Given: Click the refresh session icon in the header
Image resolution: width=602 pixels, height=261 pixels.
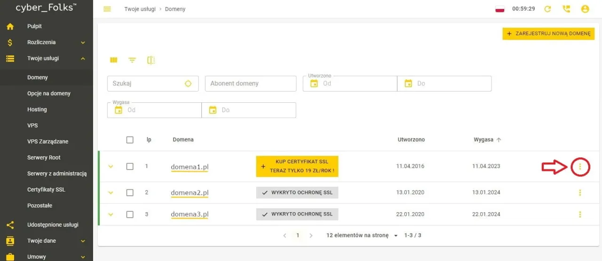Looking at the screenshot, I should [x=547, y=9].
